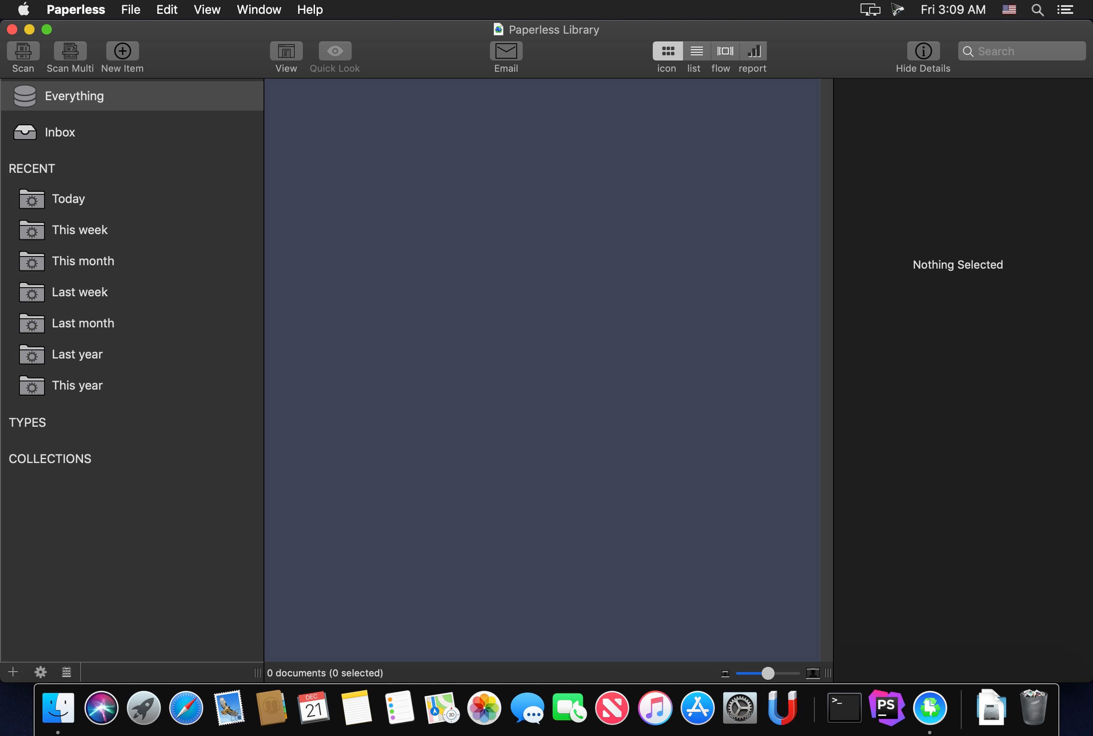Switch to report view mode
This screenshot has width=1093, height=736.
[x=753, y=51]
